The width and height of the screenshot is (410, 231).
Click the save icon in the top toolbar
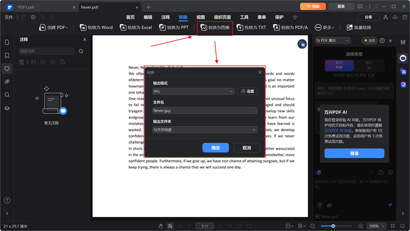[24, 17]
